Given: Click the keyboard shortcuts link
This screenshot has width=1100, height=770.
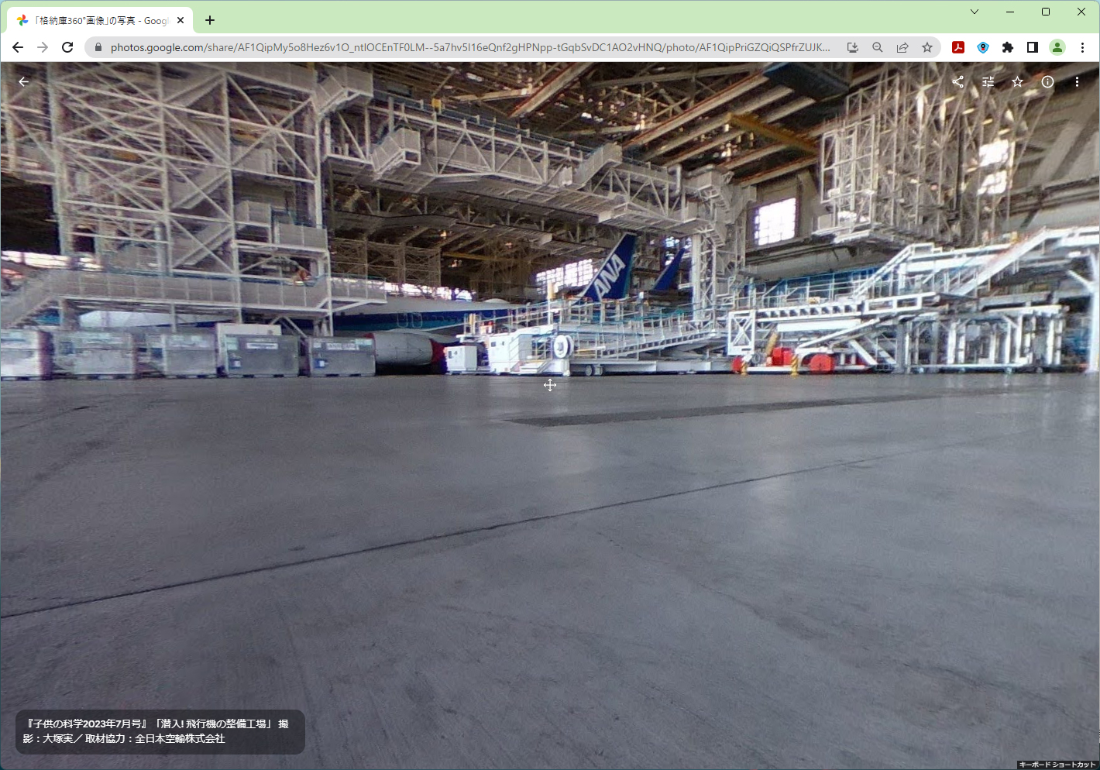Looking at the screenshot, I should click(1057, 765).
